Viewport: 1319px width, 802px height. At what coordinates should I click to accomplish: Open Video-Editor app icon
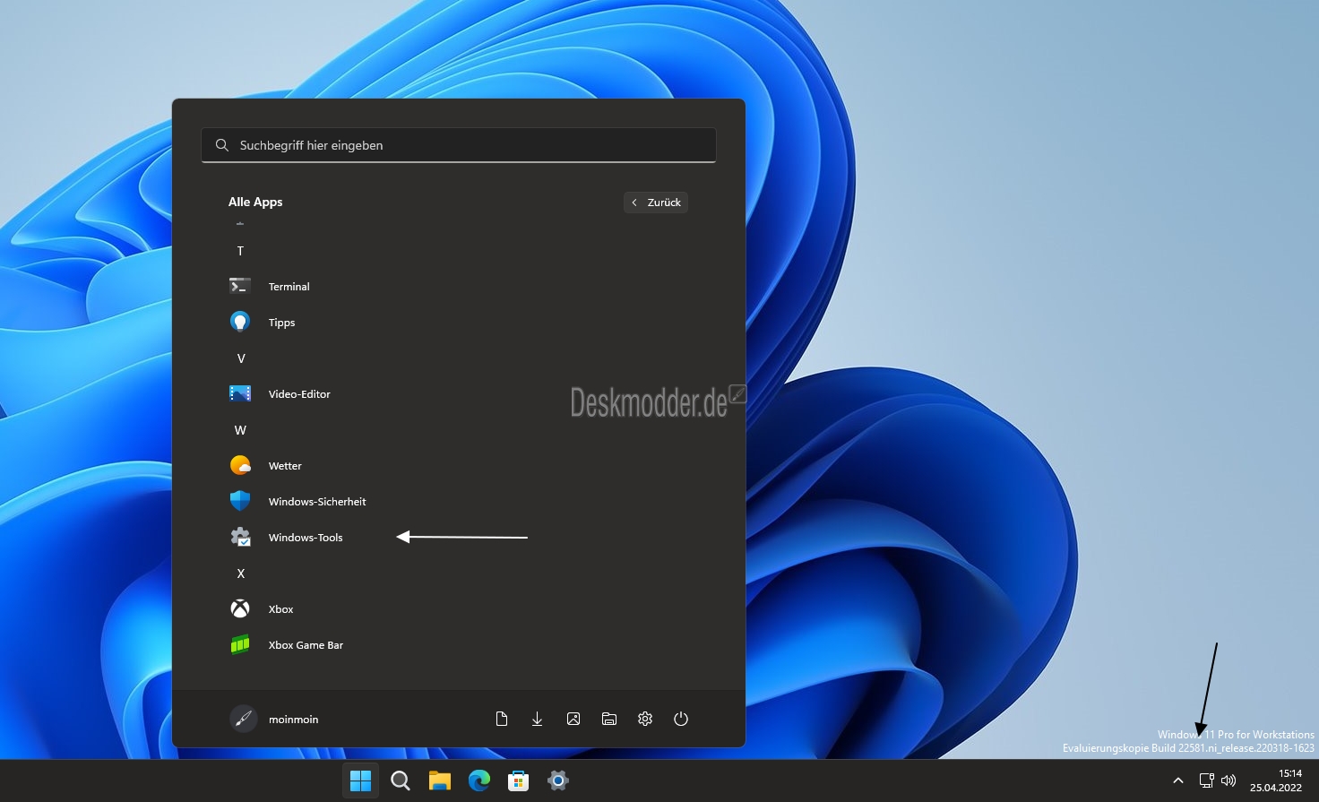pos(240,393)
